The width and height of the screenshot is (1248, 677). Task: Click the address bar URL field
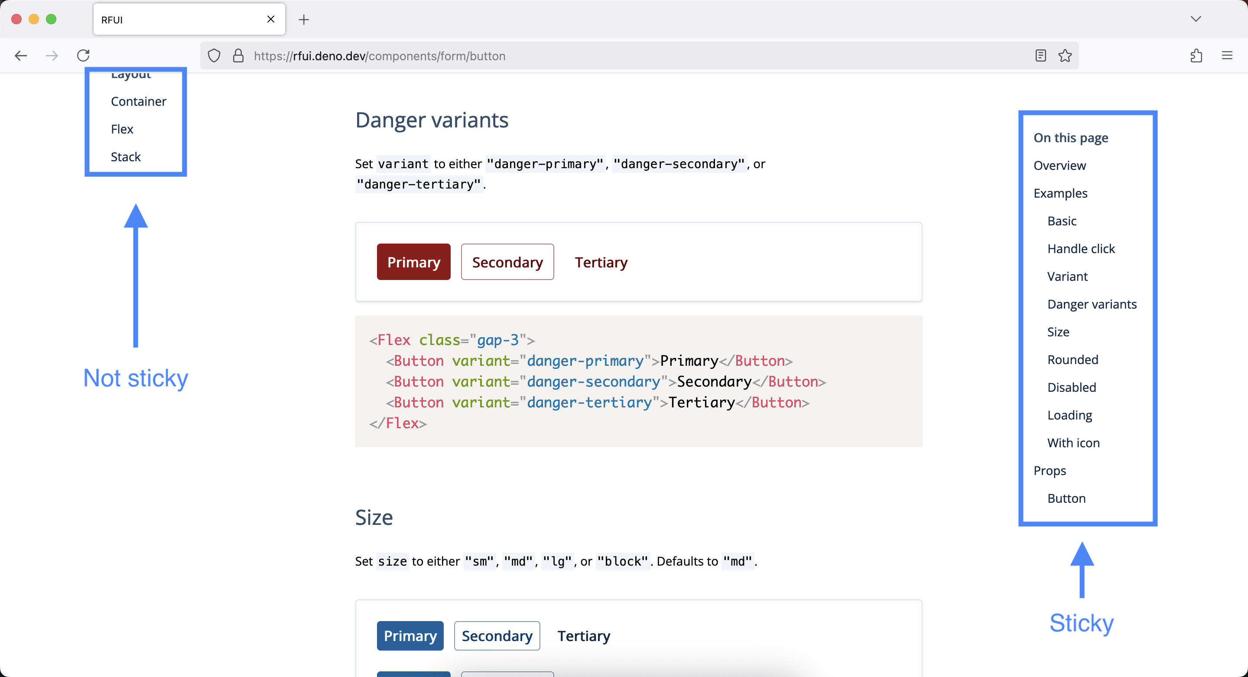point(640,56)
